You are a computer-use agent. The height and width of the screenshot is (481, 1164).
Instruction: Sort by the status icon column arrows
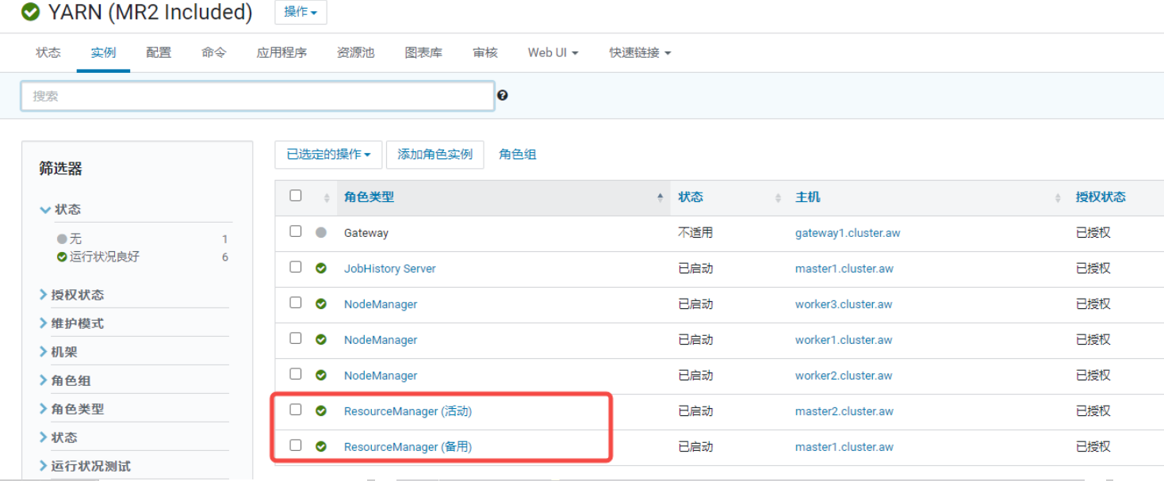coord(327,198)
